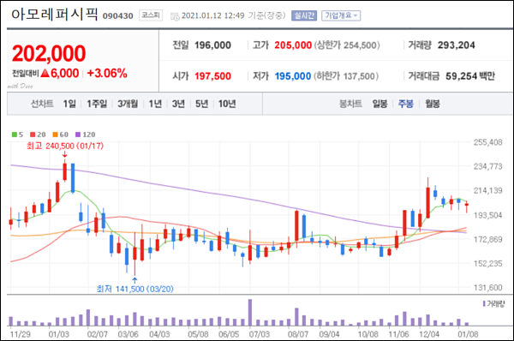514x341 pixels.
Task: Click the green 5 moving-average legend swatch
Action: tap(15, 135)
